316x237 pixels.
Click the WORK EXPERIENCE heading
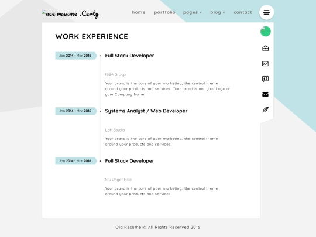tap(92, 36)
